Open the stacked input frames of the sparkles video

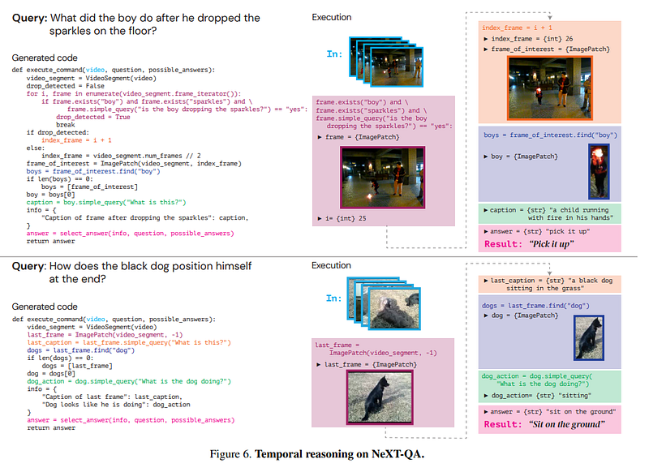(x=386, y=62)
